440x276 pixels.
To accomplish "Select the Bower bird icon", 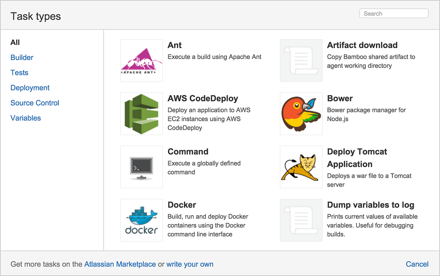I will [301, 114].
